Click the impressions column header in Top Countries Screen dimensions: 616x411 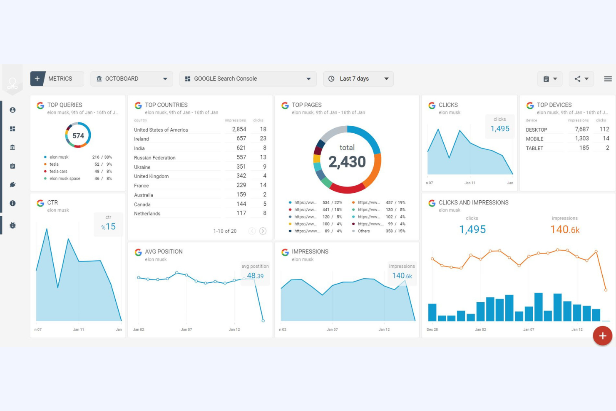(235, 120)
